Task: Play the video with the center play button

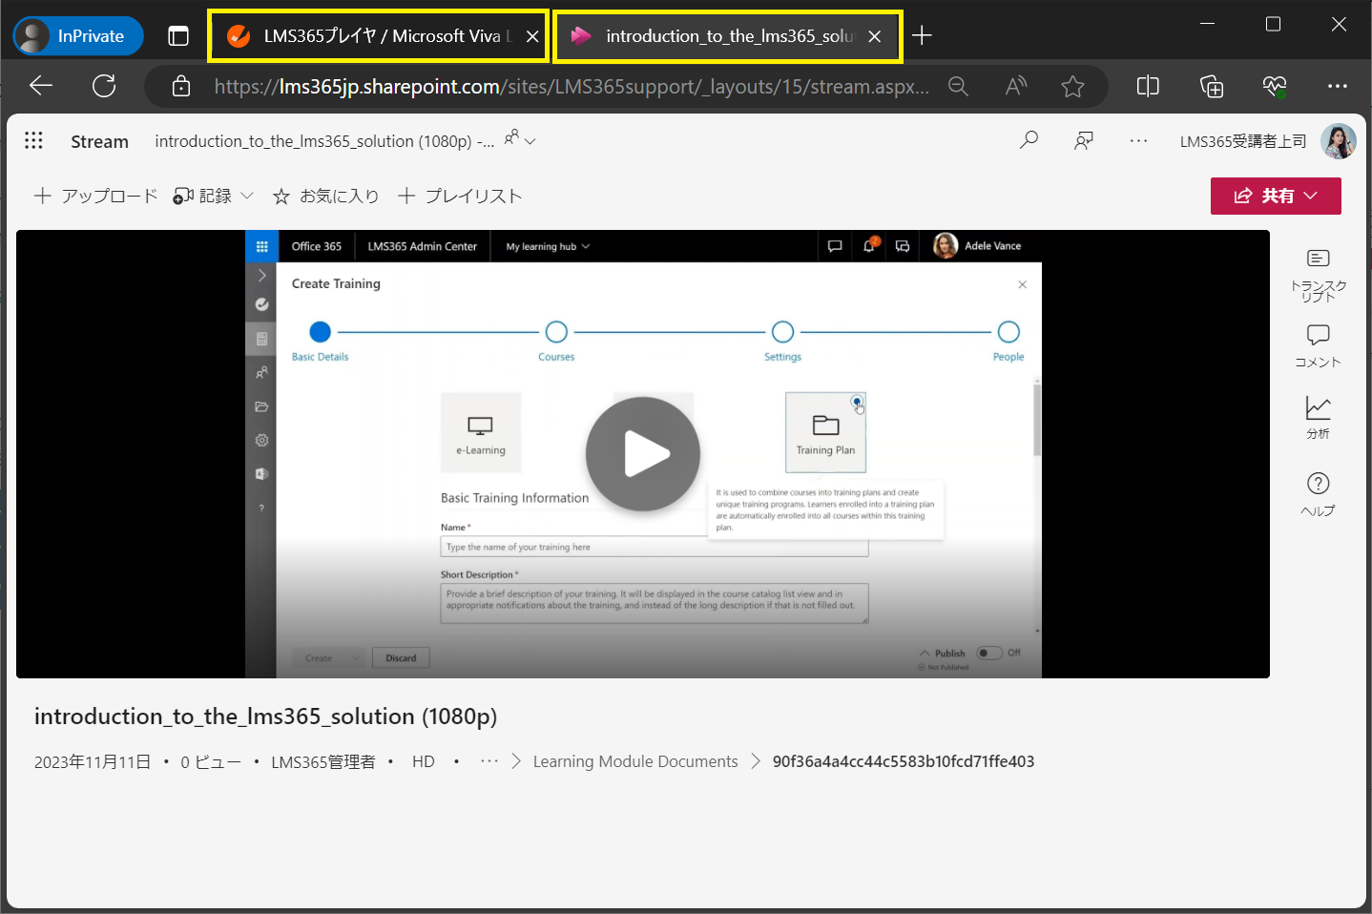Action: point(643,454)
